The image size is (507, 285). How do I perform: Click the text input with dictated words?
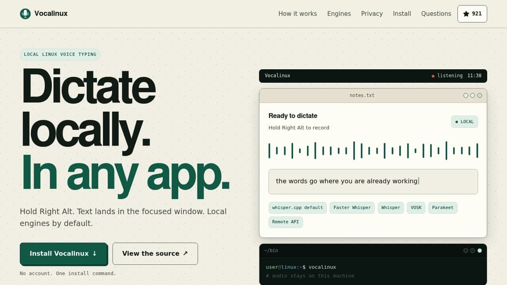click(373, 182)
